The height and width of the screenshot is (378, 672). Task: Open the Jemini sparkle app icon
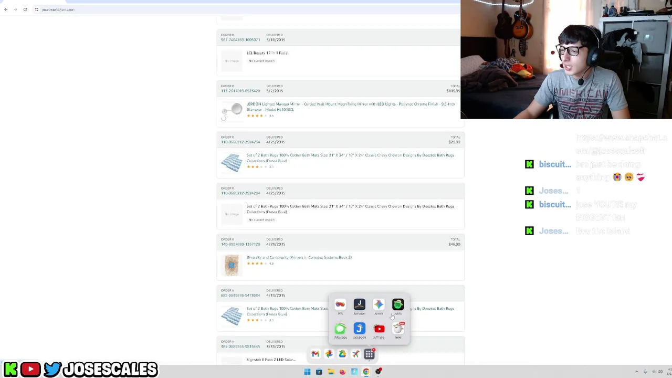click(379, 304)
